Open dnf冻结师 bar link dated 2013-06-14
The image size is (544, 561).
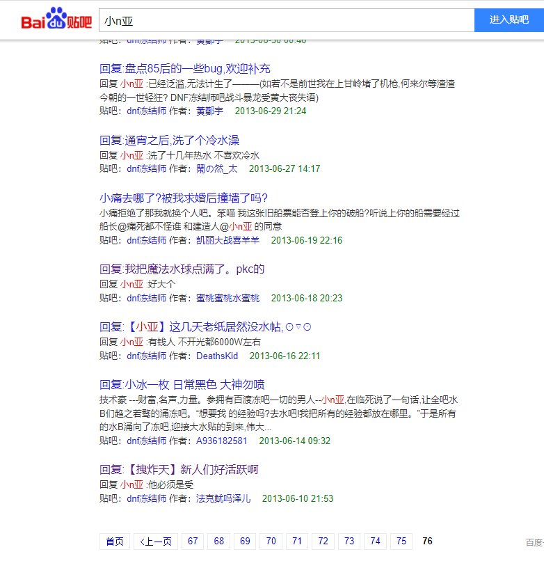[x=146, y=441]
